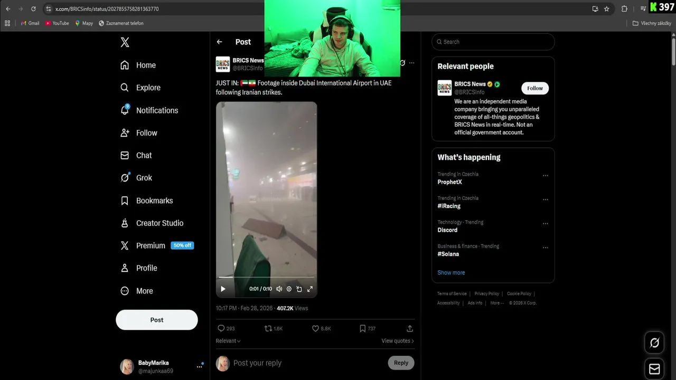The image size is (676, 380).
Task: Expand footer More menu
Action: tap(497, 303)
